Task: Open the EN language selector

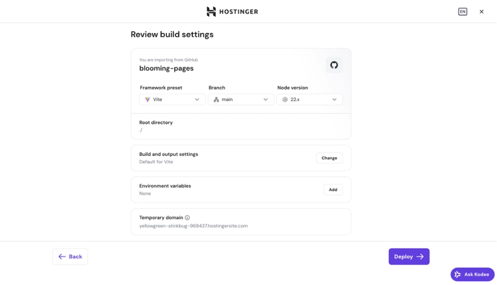Action: tap(462, 12)
